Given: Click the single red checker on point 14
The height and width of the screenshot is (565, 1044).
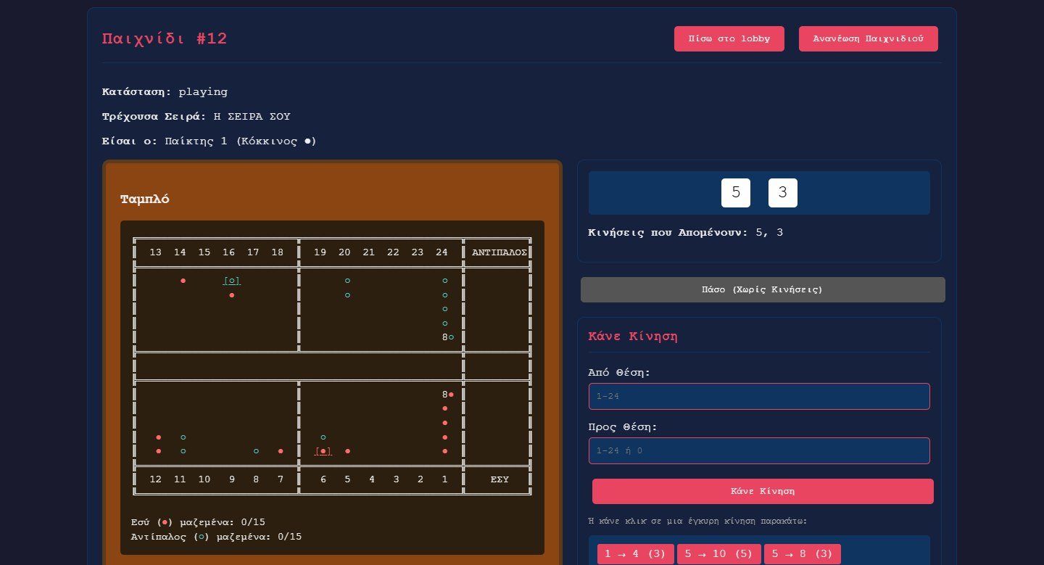Looking at the screenshot, I should pyautogui.click(x=183, y=281).
